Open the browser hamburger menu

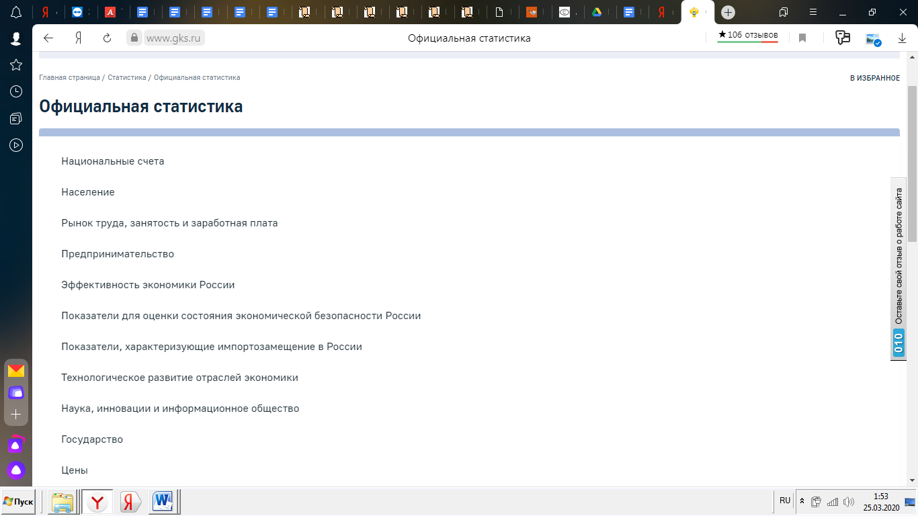click(813, 12)
